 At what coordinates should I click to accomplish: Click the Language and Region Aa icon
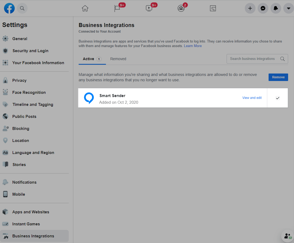click(x=5, y=152)
